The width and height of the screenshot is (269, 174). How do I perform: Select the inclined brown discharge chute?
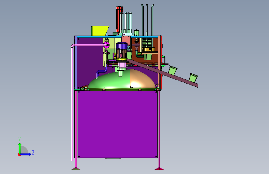[163, 73]
